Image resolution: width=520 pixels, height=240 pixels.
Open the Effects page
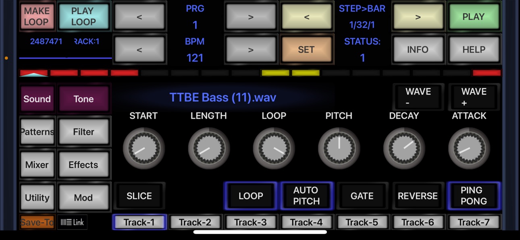83,165
